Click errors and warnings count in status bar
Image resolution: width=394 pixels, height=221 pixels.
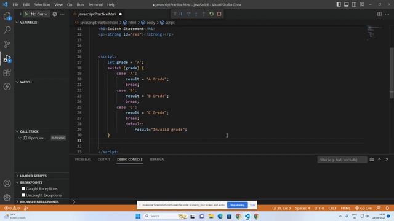(12, 208)
